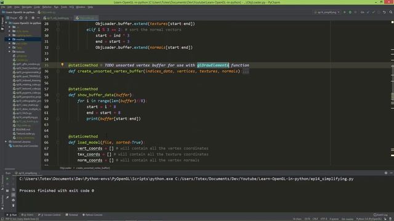Click the CRLF line separator in status bar
394x221 pixels.
tap(315, 219)
